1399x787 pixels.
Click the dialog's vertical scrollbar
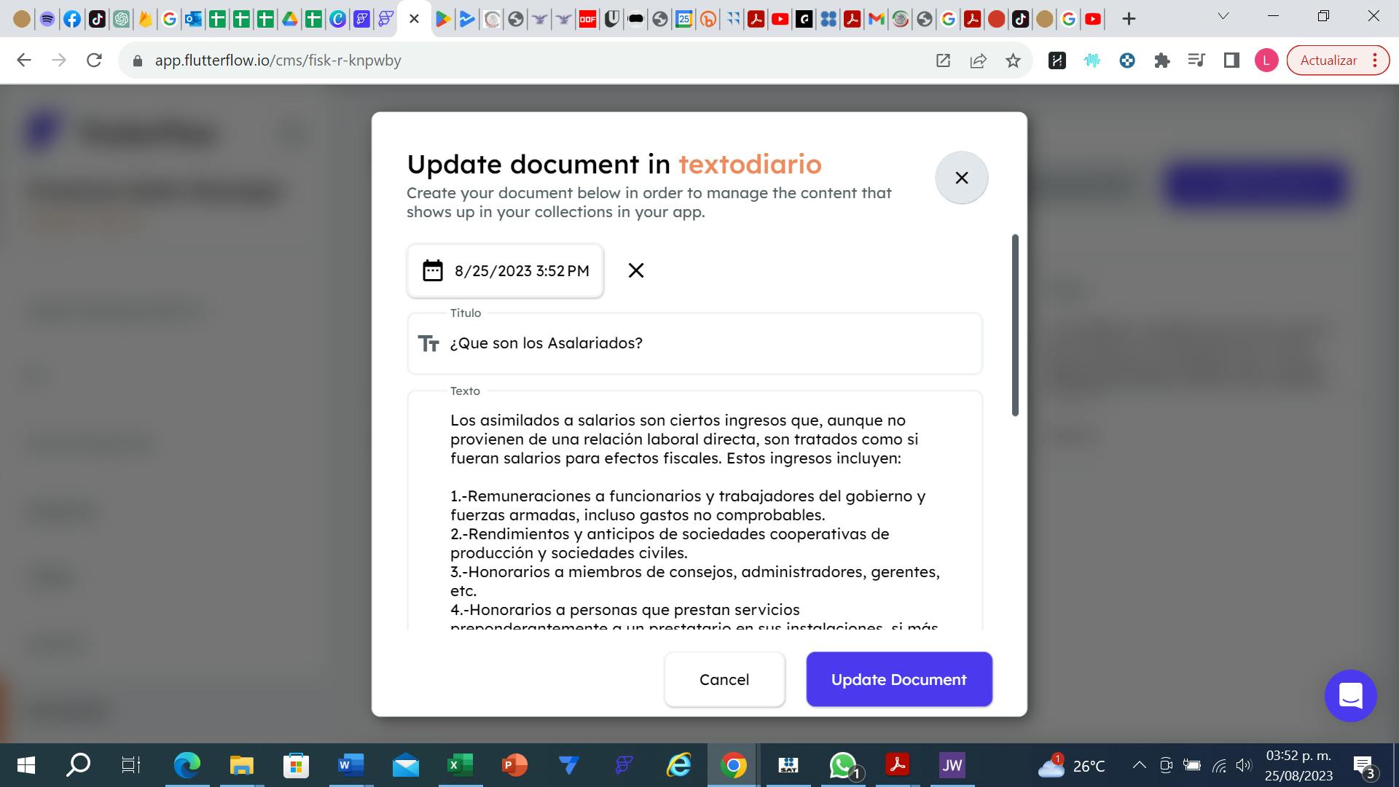[x=1015, y=325]
